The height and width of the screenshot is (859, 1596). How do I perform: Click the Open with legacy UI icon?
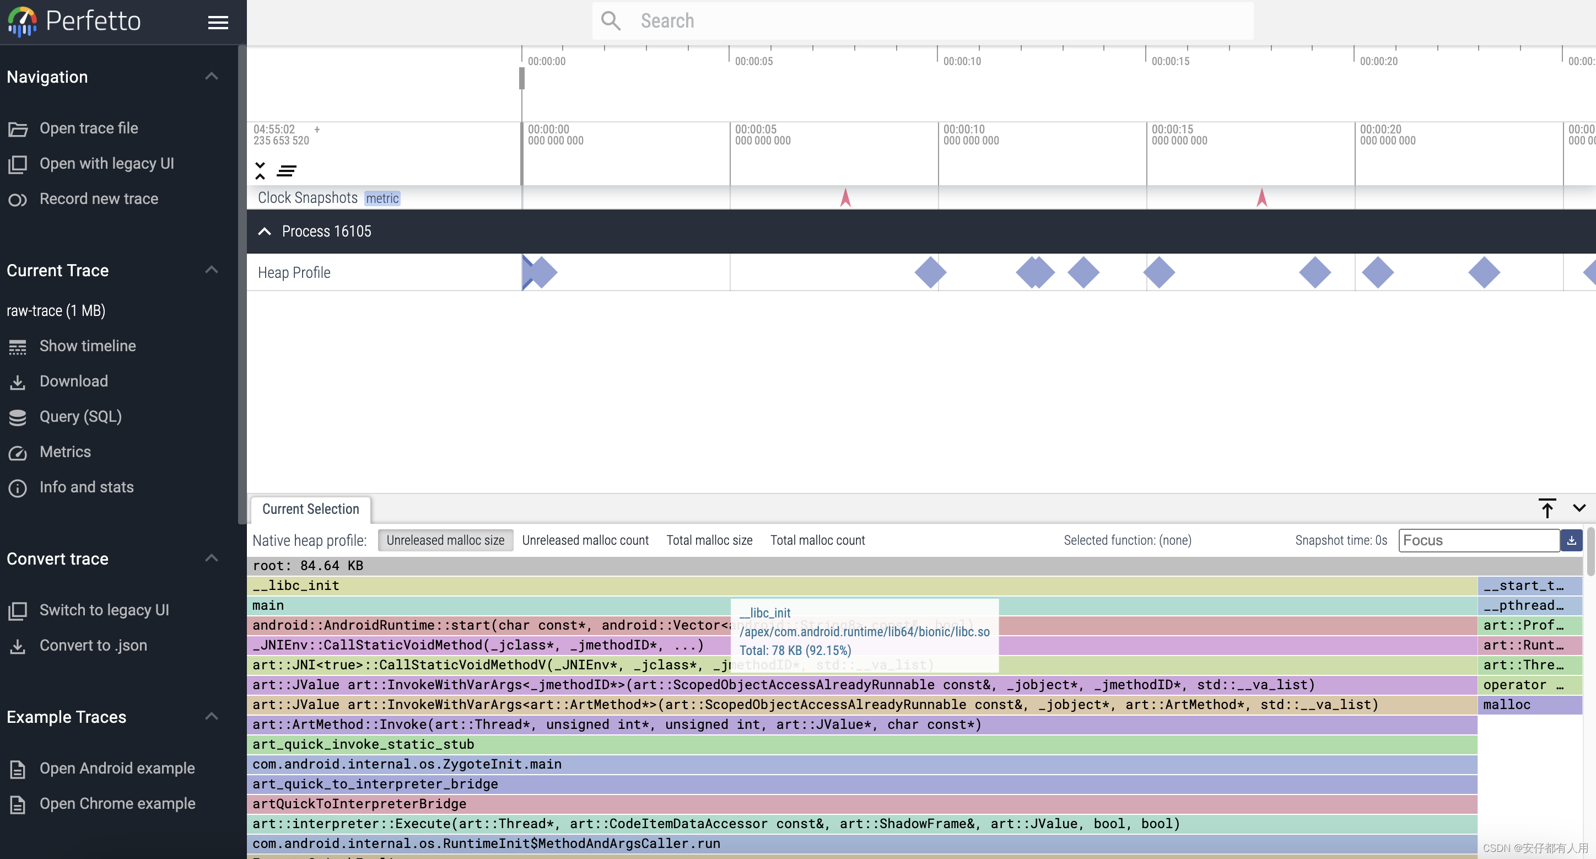[x=17, y=164]
